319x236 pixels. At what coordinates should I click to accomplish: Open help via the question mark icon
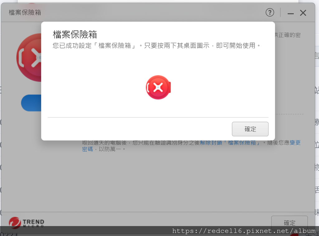pos(270,12)
